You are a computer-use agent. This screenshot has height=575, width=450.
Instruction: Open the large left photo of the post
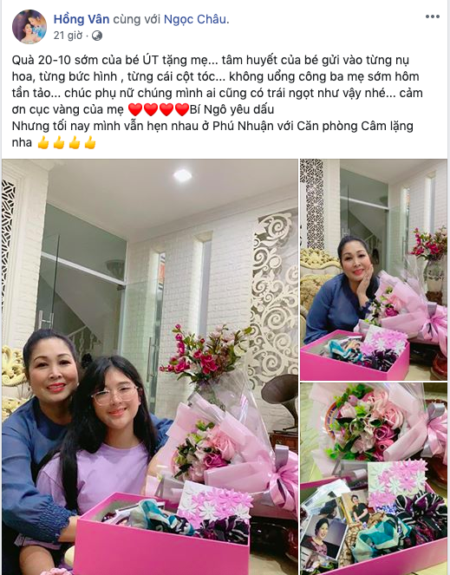tap(150, 367)
